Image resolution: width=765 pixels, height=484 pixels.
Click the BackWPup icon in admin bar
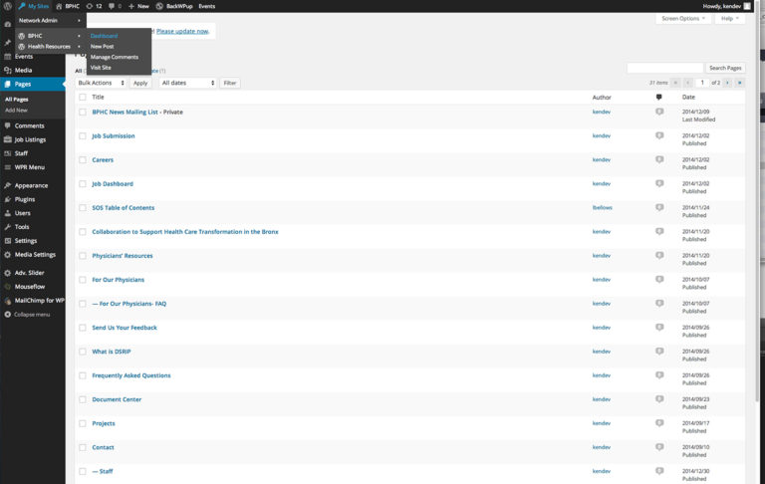[160, 6]
